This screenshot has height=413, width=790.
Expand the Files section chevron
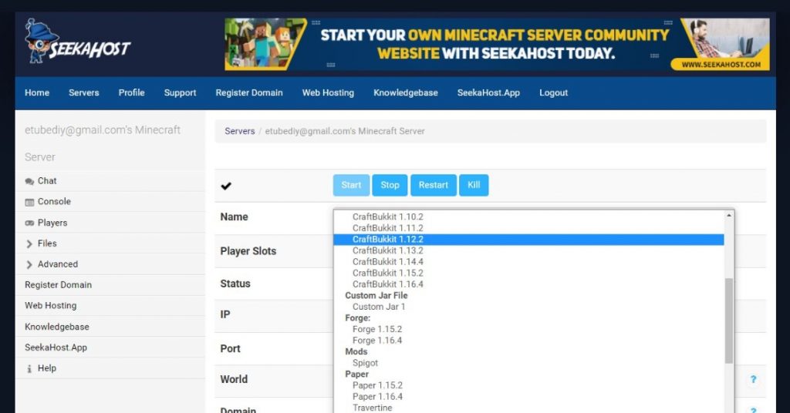(x=29, y=244)
